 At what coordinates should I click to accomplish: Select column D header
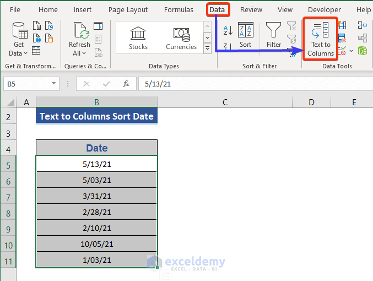point(311,102)
